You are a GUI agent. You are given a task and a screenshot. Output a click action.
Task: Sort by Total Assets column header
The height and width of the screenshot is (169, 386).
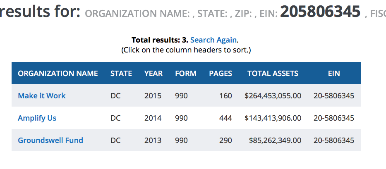point(273,74)
